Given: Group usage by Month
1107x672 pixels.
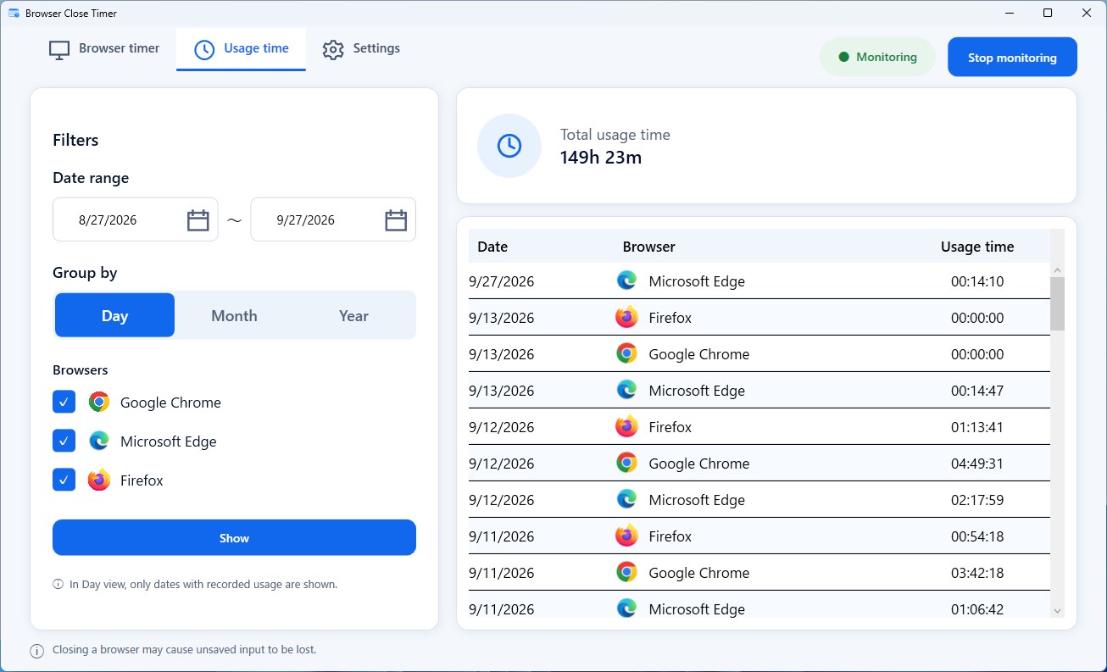Looking at the screenshot, I should coord(234,315).
